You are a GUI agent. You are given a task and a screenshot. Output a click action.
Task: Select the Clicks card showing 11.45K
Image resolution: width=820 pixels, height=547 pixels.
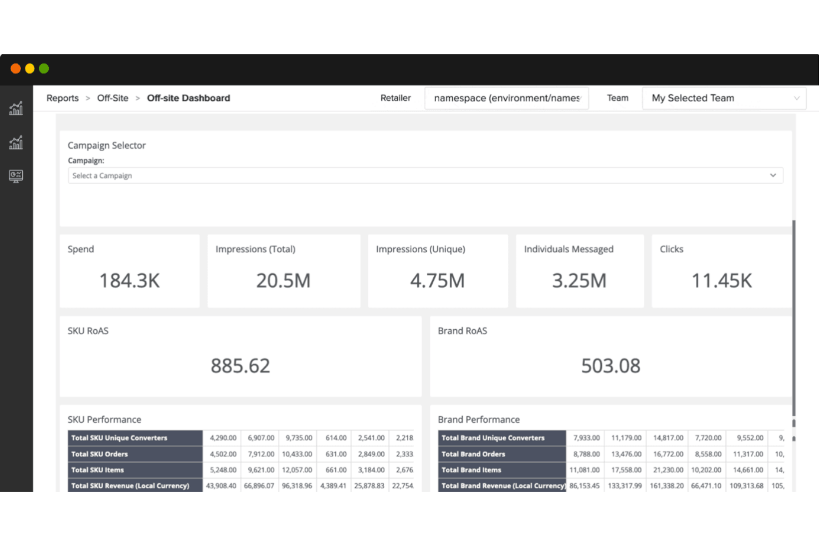pyautogui.click(x=721, y=270)
